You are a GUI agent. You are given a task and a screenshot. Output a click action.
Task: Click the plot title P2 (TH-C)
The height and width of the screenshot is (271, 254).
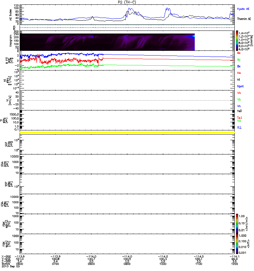127,2
